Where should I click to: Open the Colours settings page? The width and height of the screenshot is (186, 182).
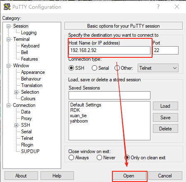click(28, 99)
